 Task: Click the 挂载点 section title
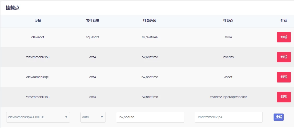pos(13,8)
